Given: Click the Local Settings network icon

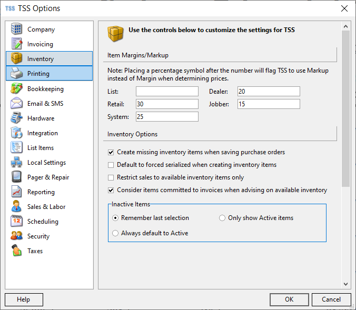Looking at the screenshot, I should click(x=16, y=162).
